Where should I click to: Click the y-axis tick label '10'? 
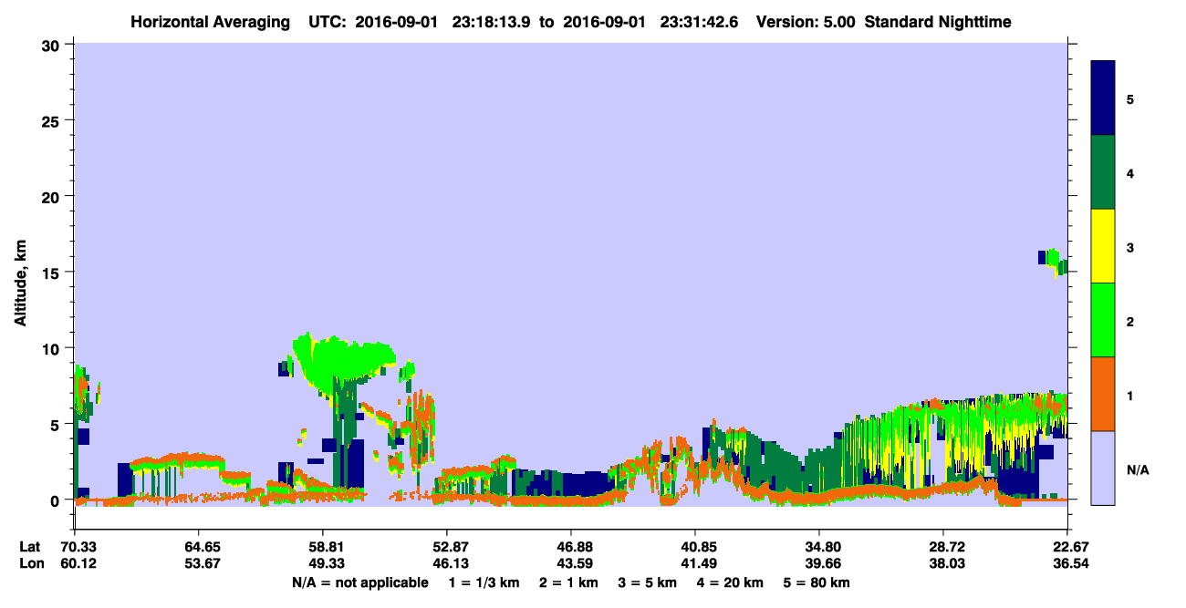coord(53,348)
